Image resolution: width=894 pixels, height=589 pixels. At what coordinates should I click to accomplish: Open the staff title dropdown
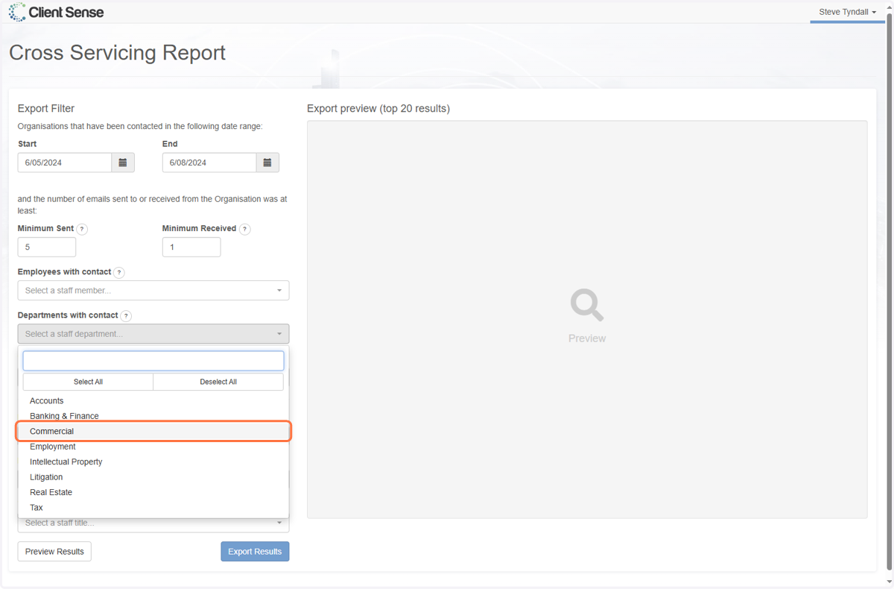153,523
